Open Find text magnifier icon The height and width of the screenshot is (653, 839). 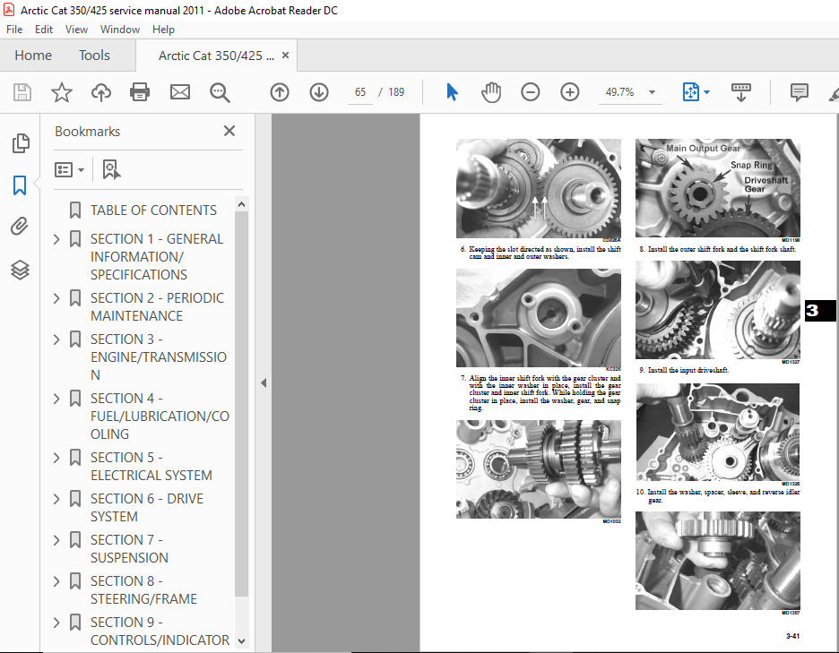(x=220, y=92)
